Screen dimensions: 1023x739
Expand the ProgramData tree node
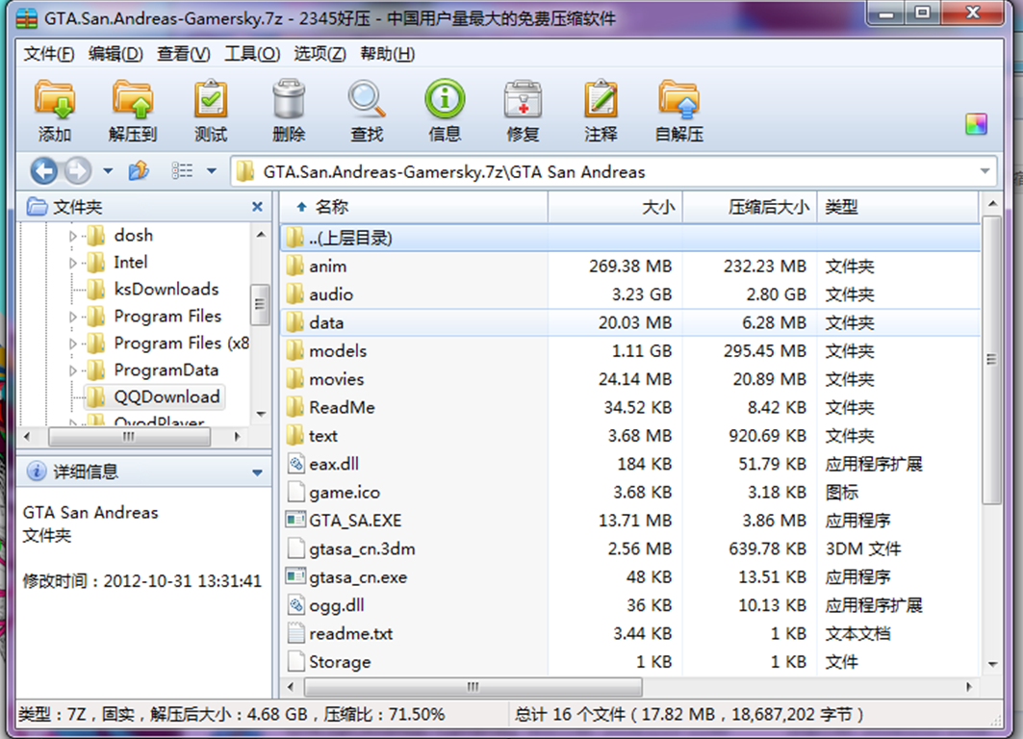pos(73,370)
